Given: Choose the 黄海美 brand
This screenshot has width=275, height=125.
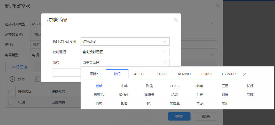Looking at the screenshot, I should point(175,104).
